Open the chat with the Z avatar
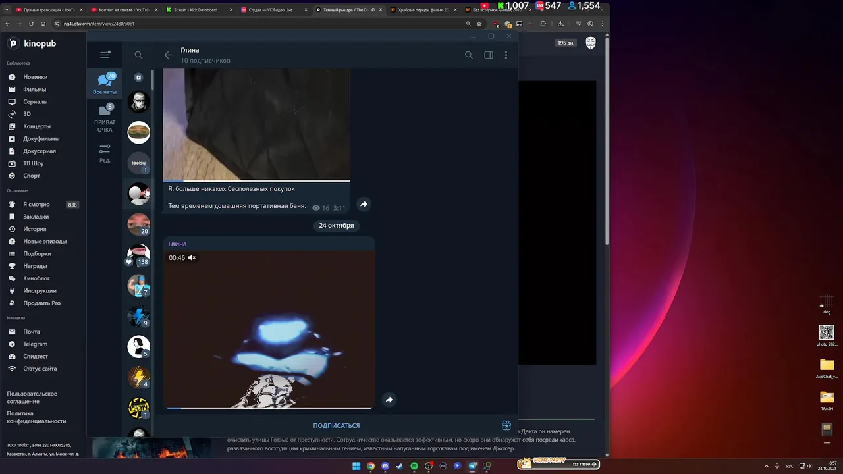Screen dimensions: 843x474 (x=138, y=285)
